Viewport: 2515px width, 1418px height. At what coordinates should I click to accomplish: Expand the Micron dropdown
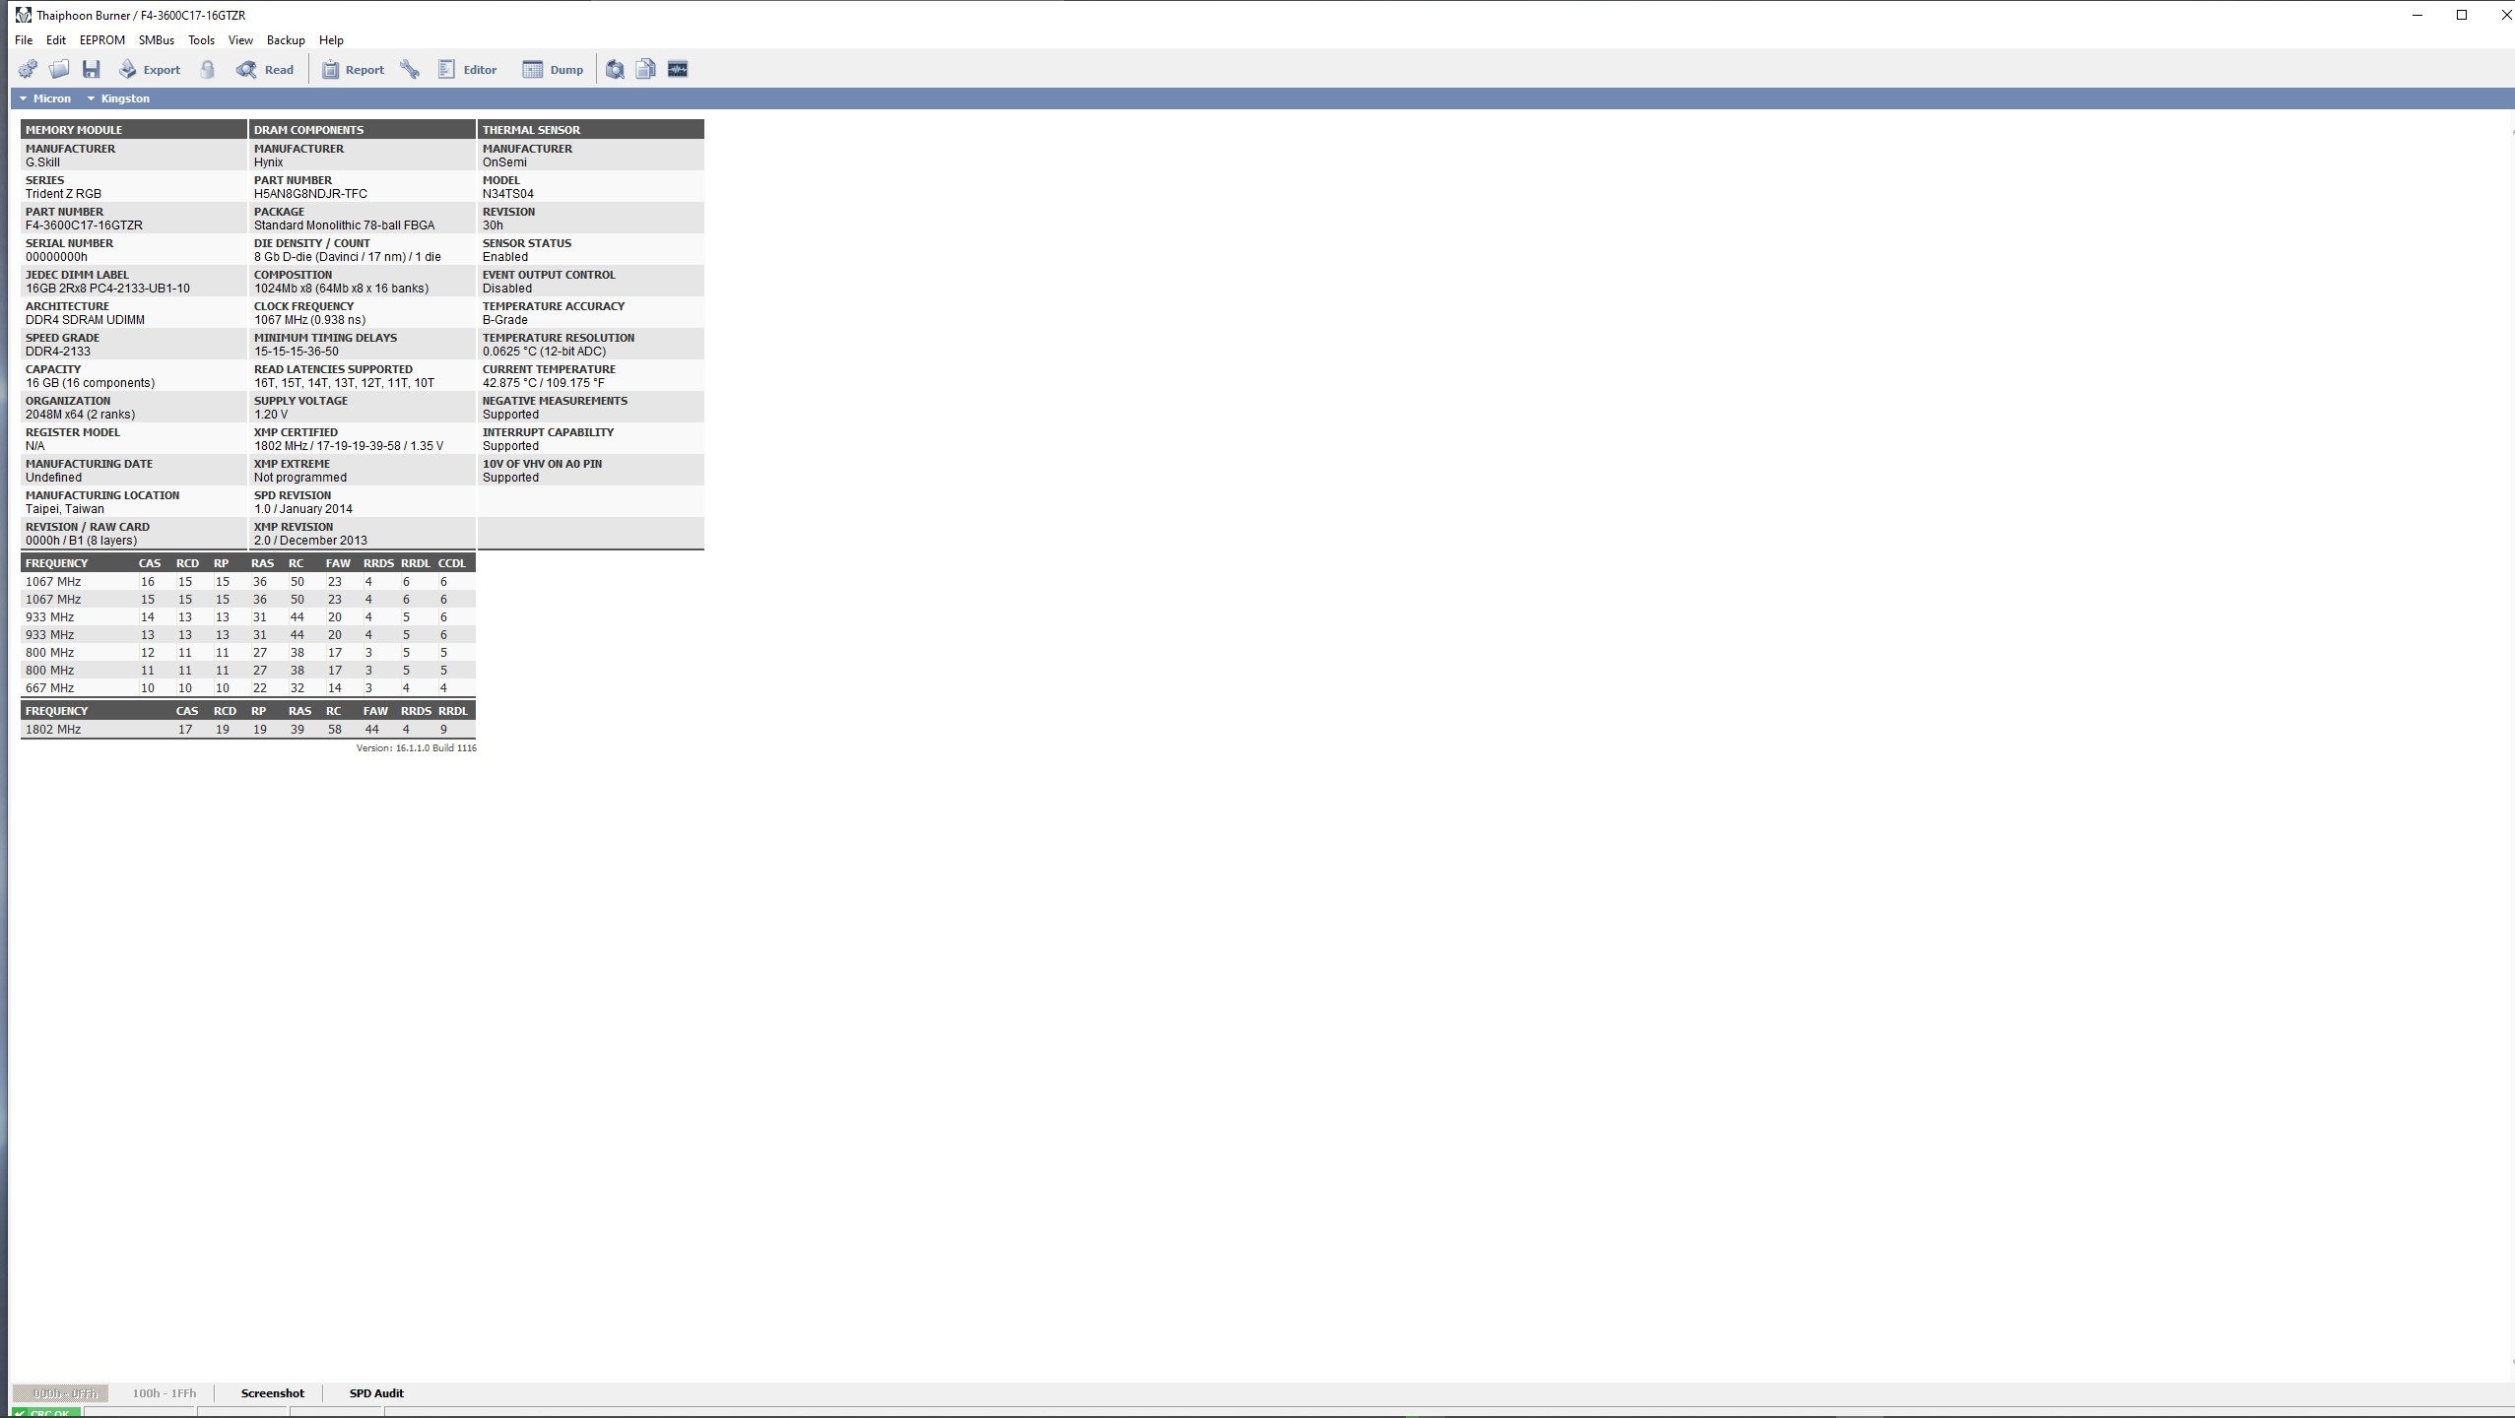[x=44, y=98]
